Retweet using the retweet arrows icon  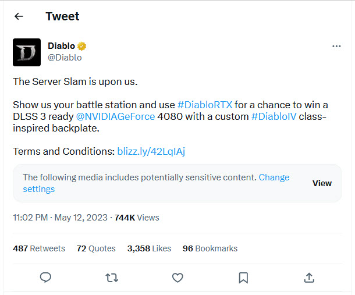[x=112, y=278]
